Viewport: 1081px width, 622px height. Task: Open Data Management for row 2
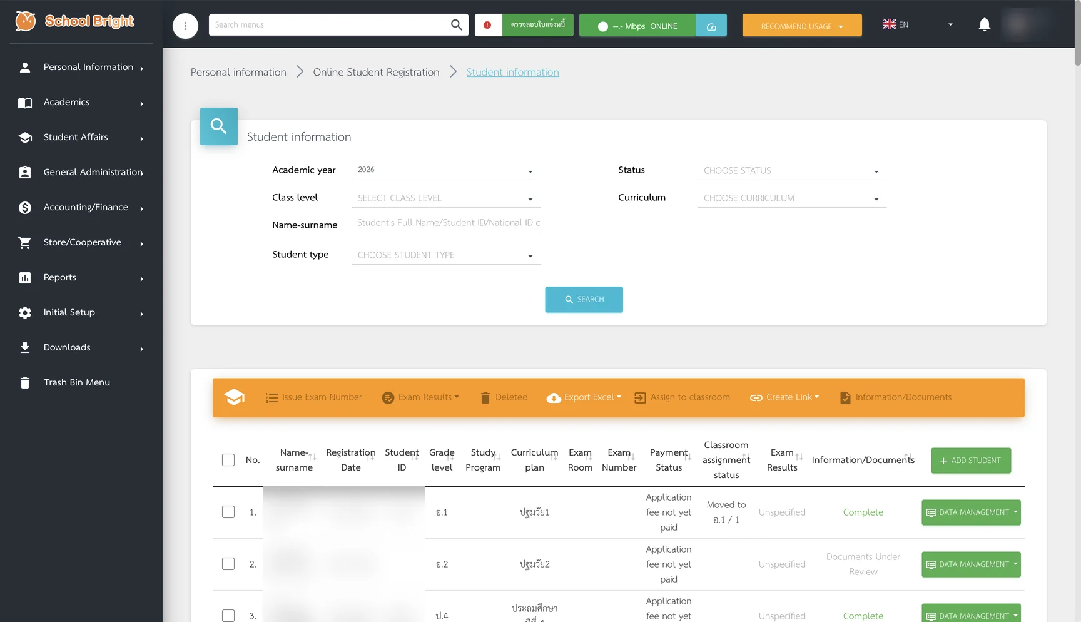tap(971, 564)
